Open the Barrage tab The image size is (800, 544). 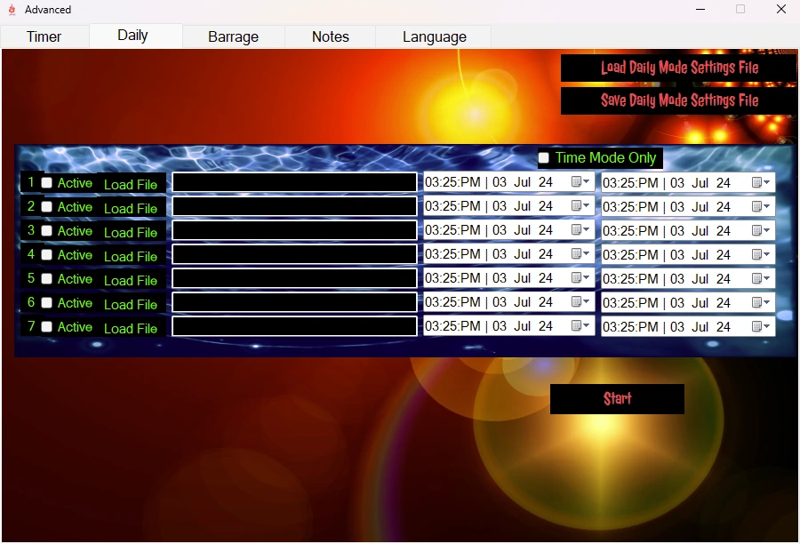(x=233, y=36)
